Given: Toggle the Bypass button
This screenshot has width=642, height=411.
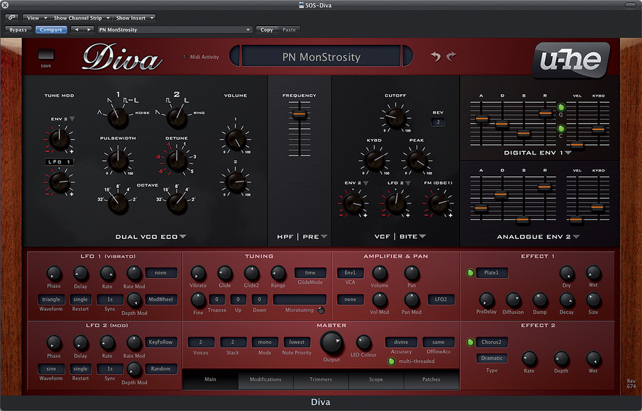Looking at the screenshot, I should 18,29.
